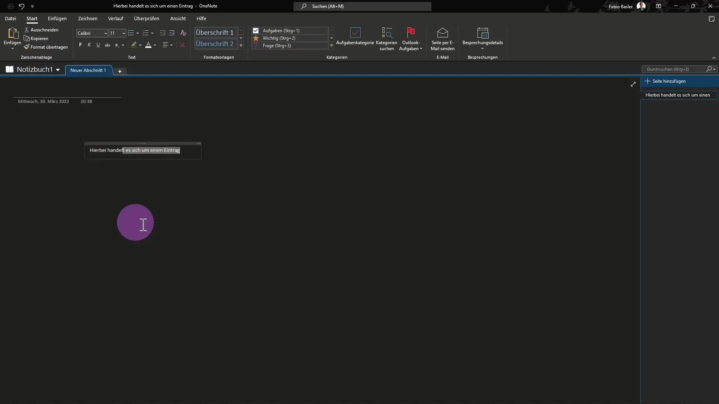Switch to the Ansicht ribbon tab
This screenshot has height=404, width=719.
[x=178, y=18]
